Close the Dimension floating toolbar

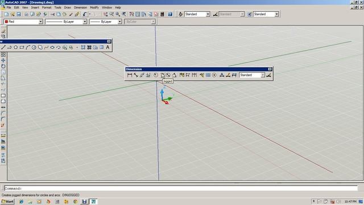tap(270, 69)
